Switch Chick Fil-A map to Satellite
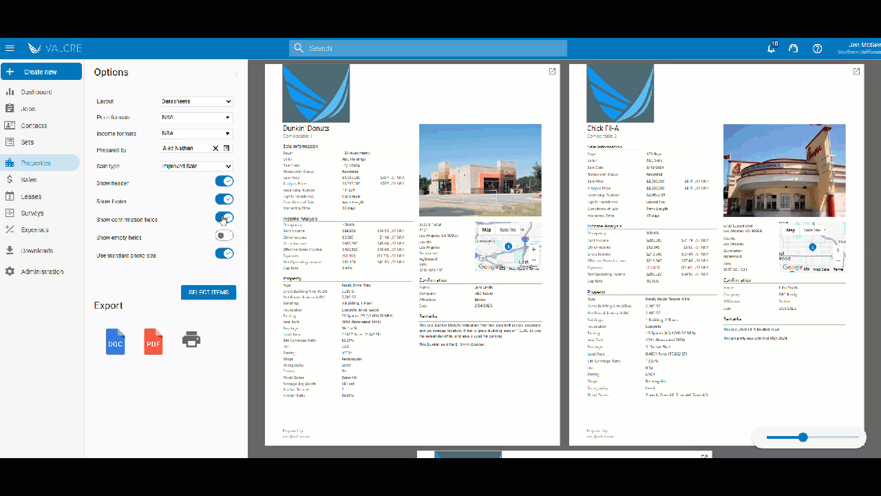The image size is (881, 496). 813,230
